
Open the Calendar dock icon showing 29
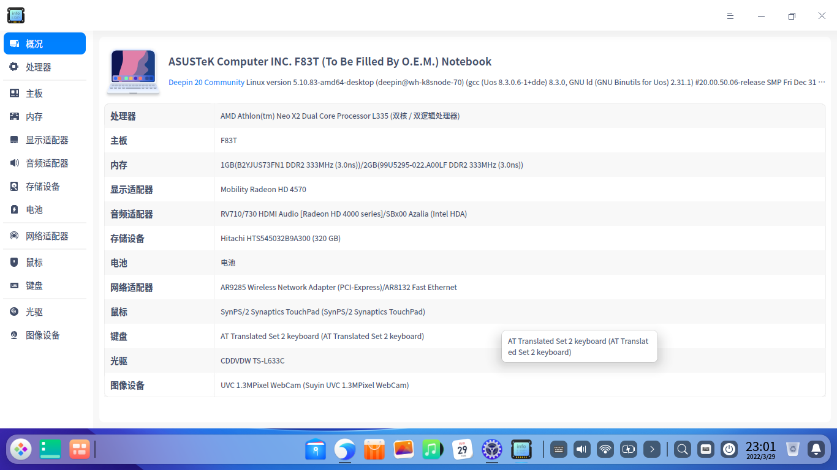tap(463, 450)
